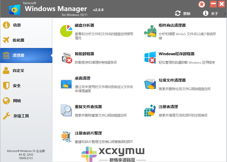
Task: Click the description 分析和清理 WinSxS 文件夹以减少系统存储
Action: [187, 36]
